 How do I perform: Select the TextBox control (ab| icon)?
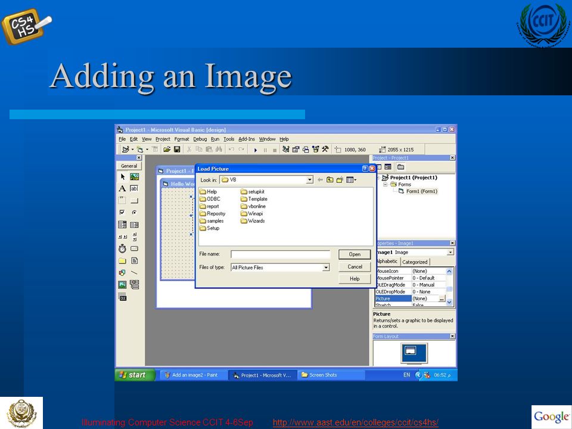(x=135, y=189)
